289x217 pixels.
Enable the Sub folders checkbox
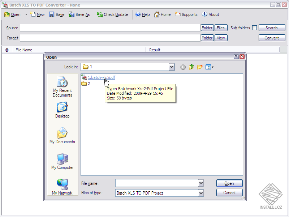255,27
